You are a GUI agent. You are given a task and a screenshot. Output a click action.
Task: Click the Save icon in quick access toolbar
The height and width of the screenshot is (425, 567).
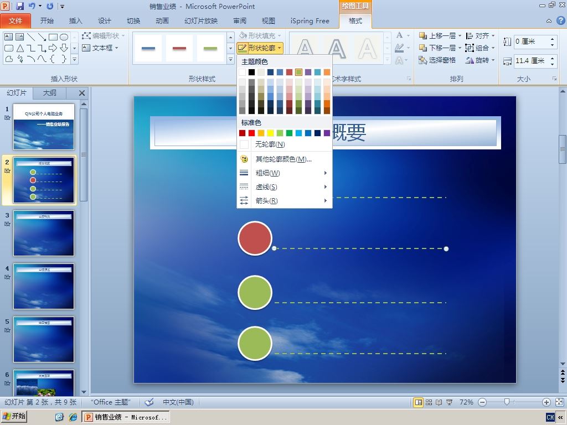tap(19, 6)
